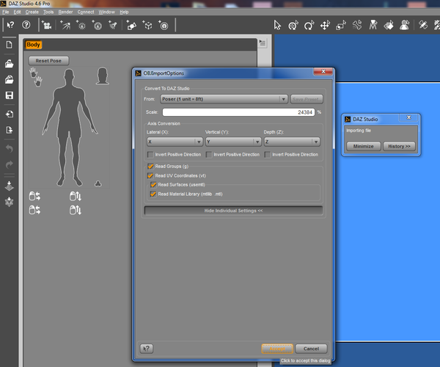Click the Reset Pose button
This screenshot has width=440, height=367.
[48, 61]
